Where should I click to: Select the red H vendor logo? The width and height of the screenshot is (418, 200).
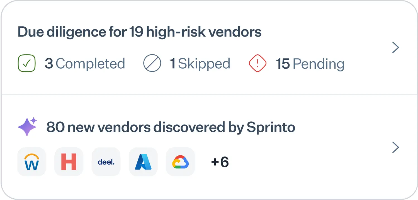point(69,162)
